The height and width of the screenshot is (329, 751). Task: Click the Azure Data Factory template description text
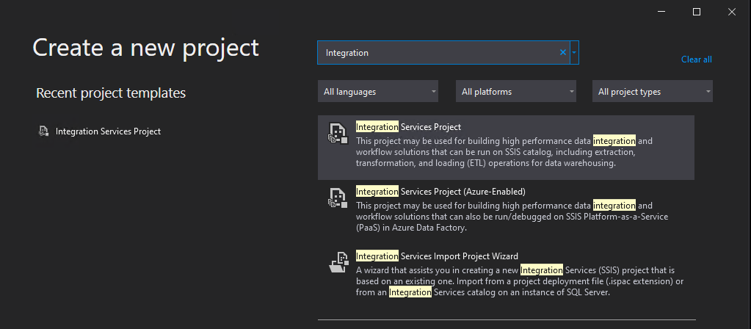coord(504,217)
